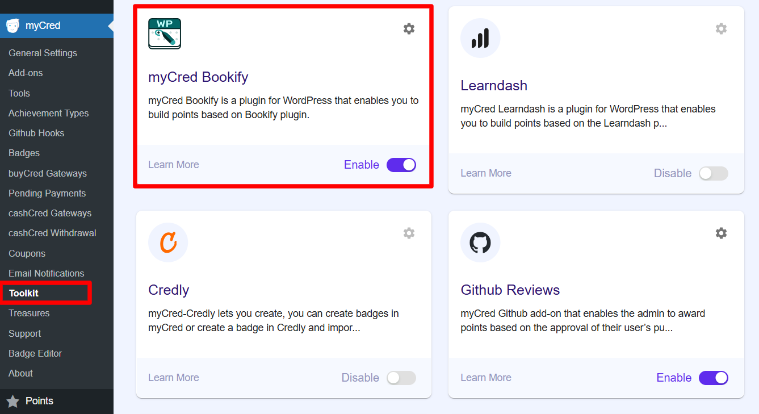
Task: Click the Github octocat logo
Action: (x=480, y=242)
